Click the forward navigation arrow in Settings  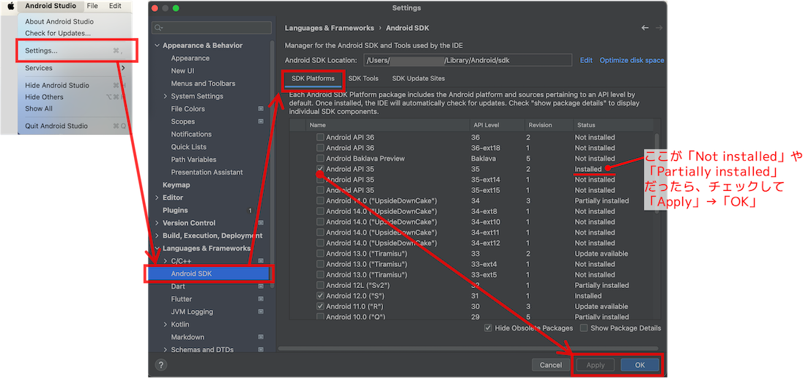coord(659,28)
